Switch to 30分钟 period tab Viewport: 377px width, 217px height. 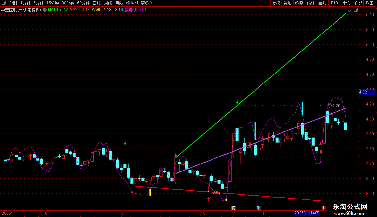click(68, 3)
